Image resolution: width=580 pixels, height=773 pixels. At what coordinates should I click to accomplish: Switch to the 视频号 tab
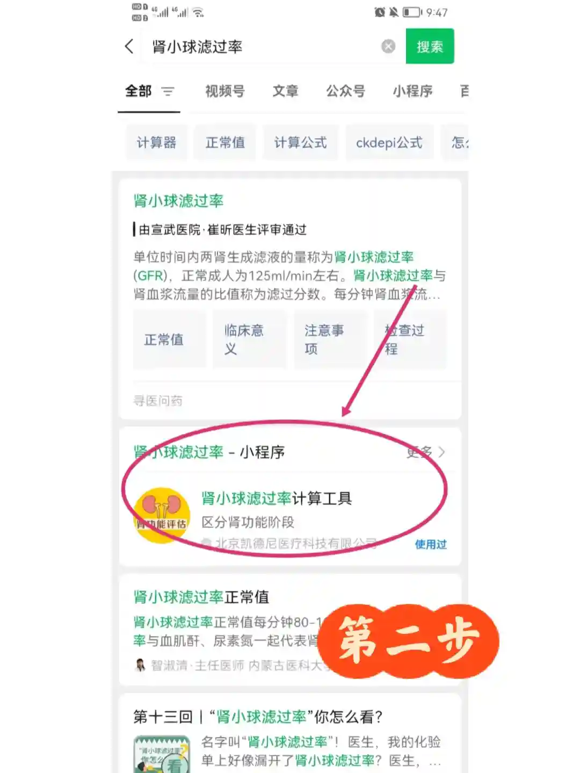click(x=225, y=91)
